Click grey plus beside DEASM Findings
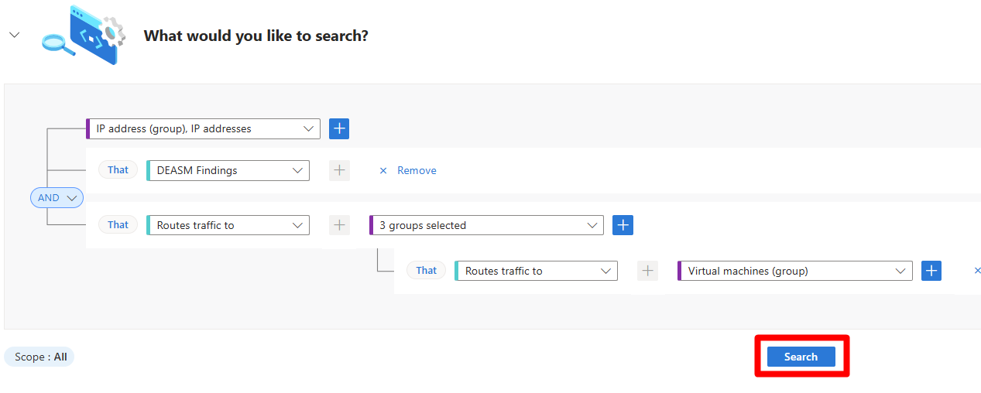 [339, 170]
